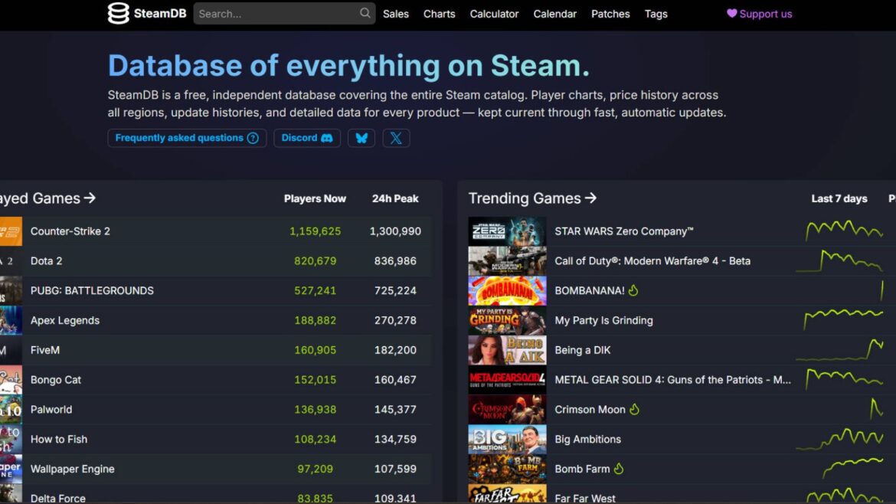896x504 pixels.
Task: Click the Being a DIK thumbnail
Action: pos(507,350)
